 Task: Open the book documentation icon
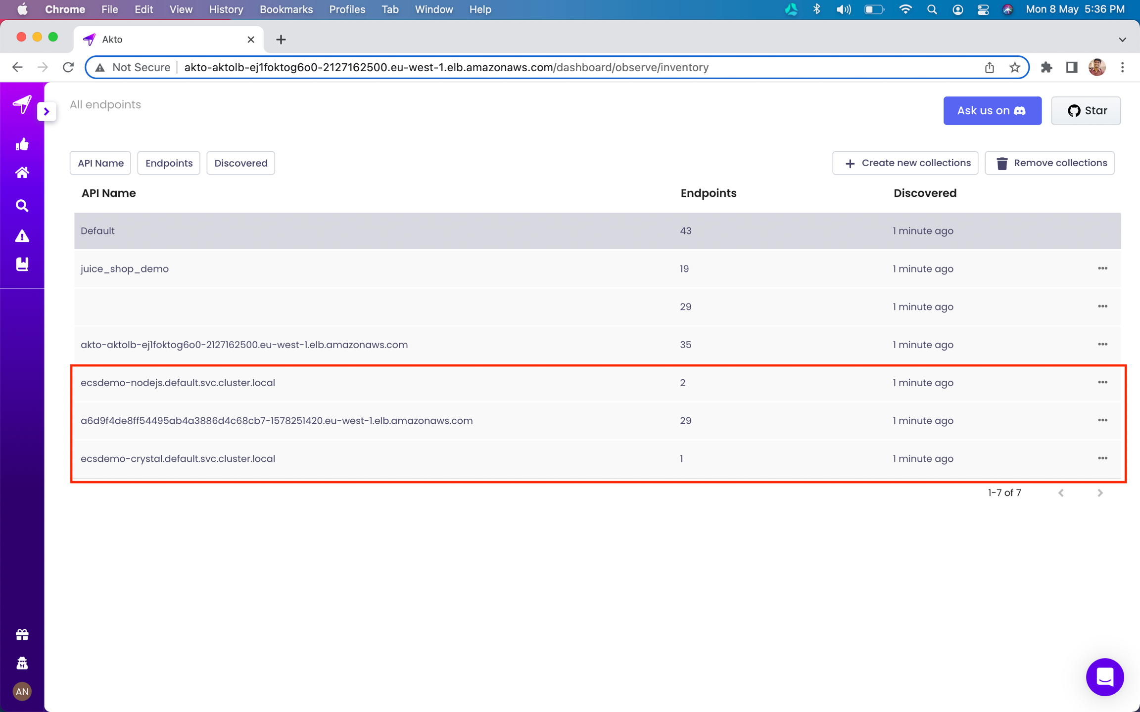point(22,264)
